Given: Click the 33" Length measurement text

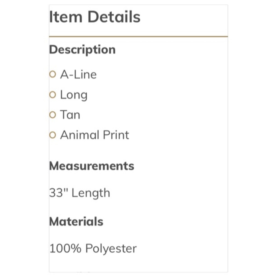Looking at the screenshot, I should pos(79,193).
